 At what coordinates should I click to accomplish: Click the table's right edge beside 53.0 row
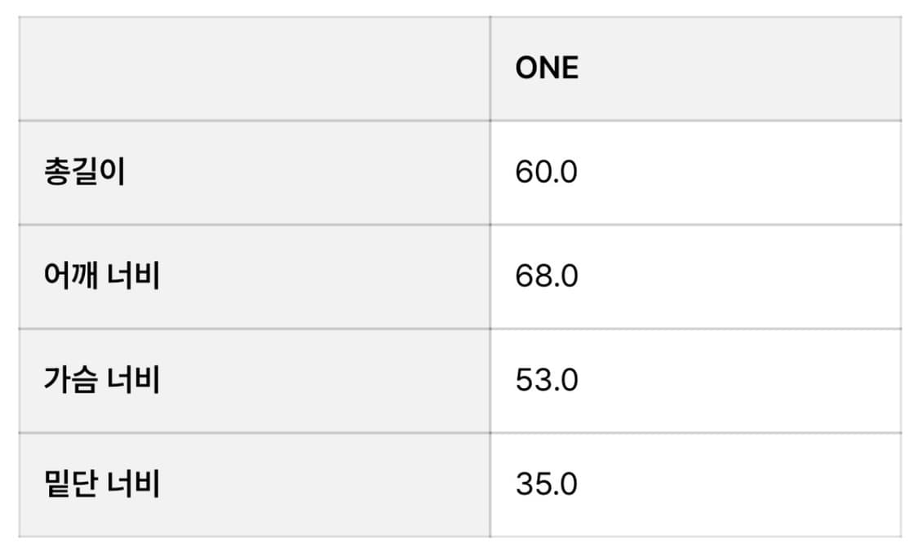[x=902, y=381]
